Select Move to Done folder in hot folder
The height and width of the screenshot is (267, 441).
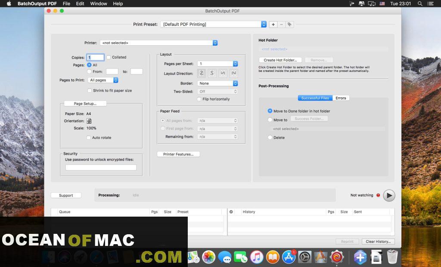(x=270, y=111)
